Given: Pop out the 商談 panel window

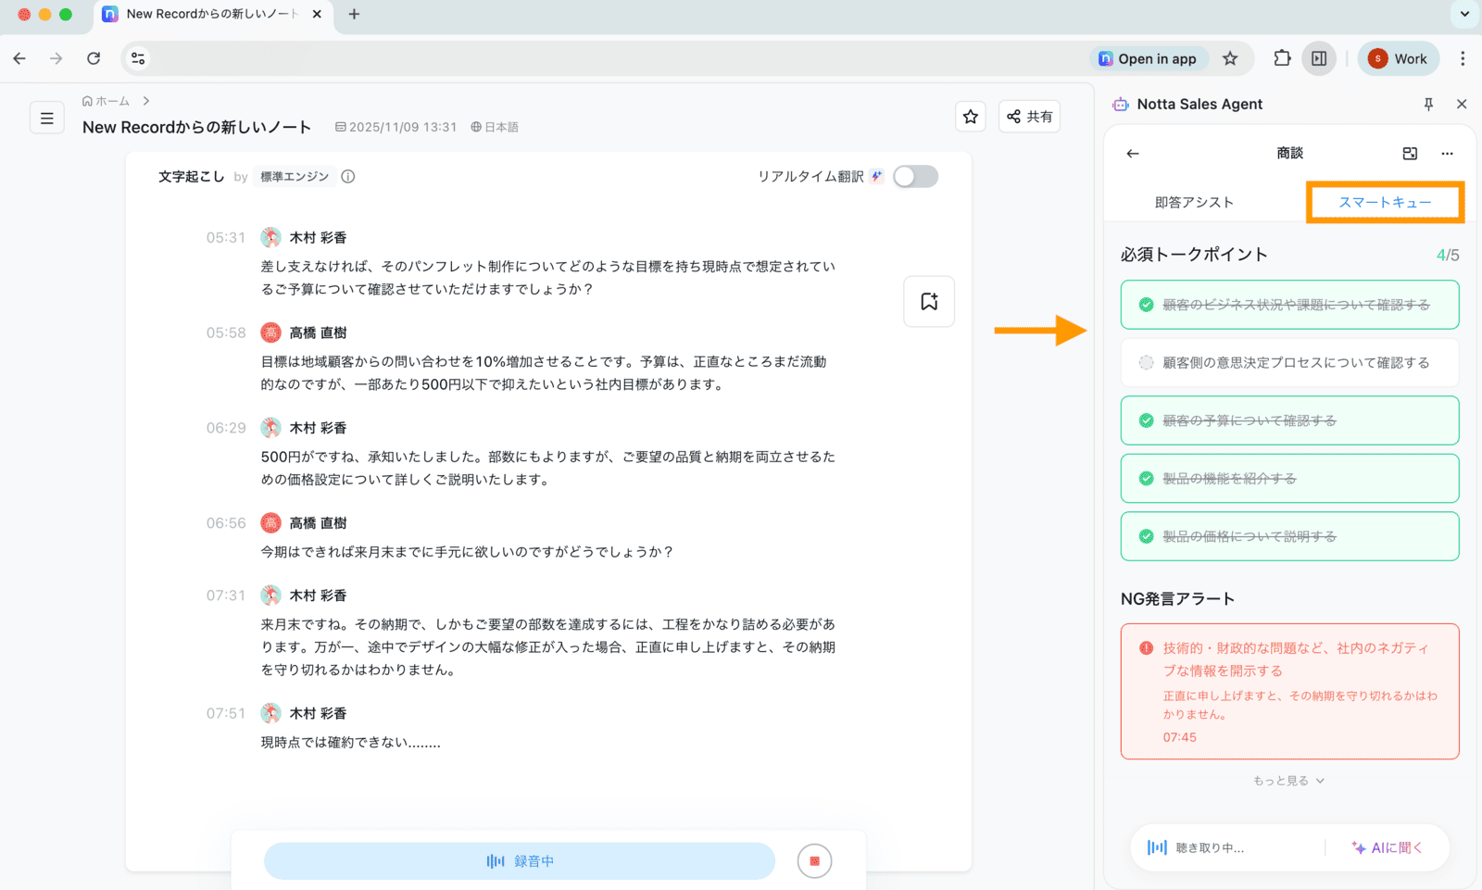Looking at the screenshot, I should click(x=1410, y=154).
